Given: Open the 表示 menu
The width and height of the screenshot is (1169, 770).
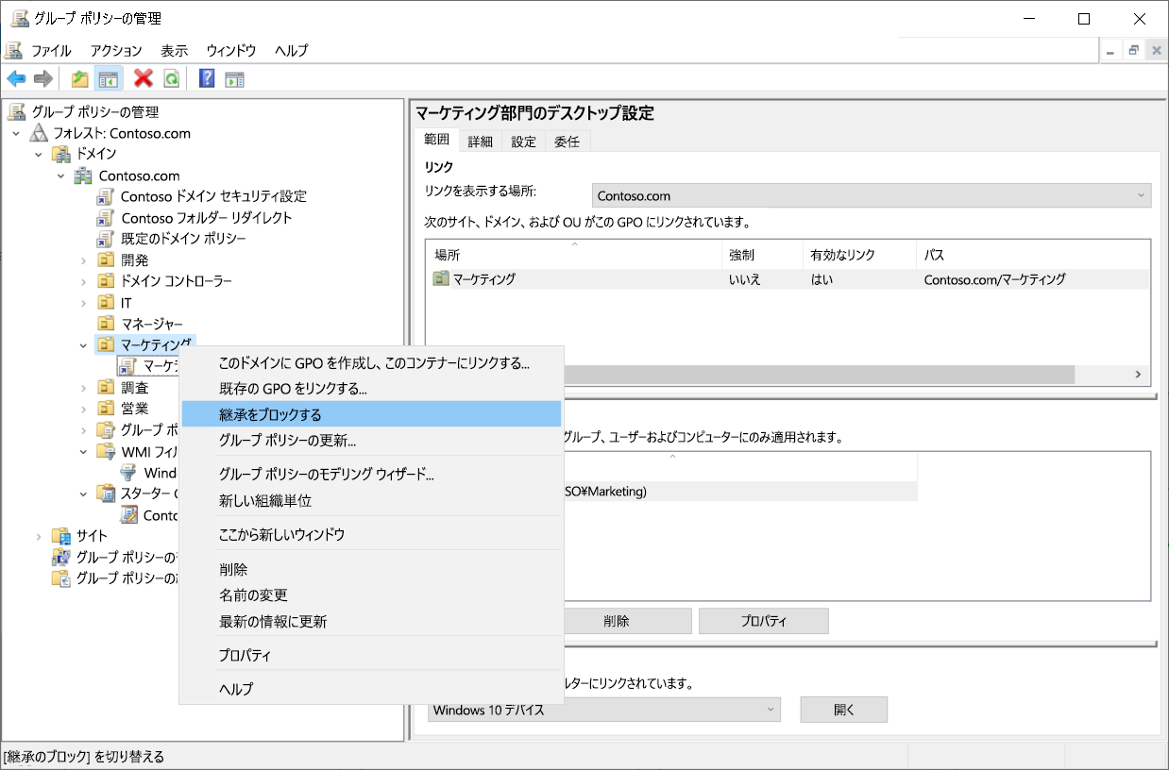Looking at the screenshot, I should click(x=173, y=50).
